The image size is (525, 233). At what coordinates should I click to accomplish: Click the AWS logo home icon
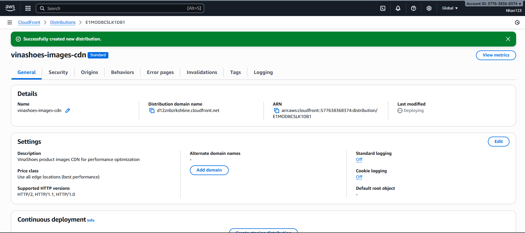[x=10, y=8]
